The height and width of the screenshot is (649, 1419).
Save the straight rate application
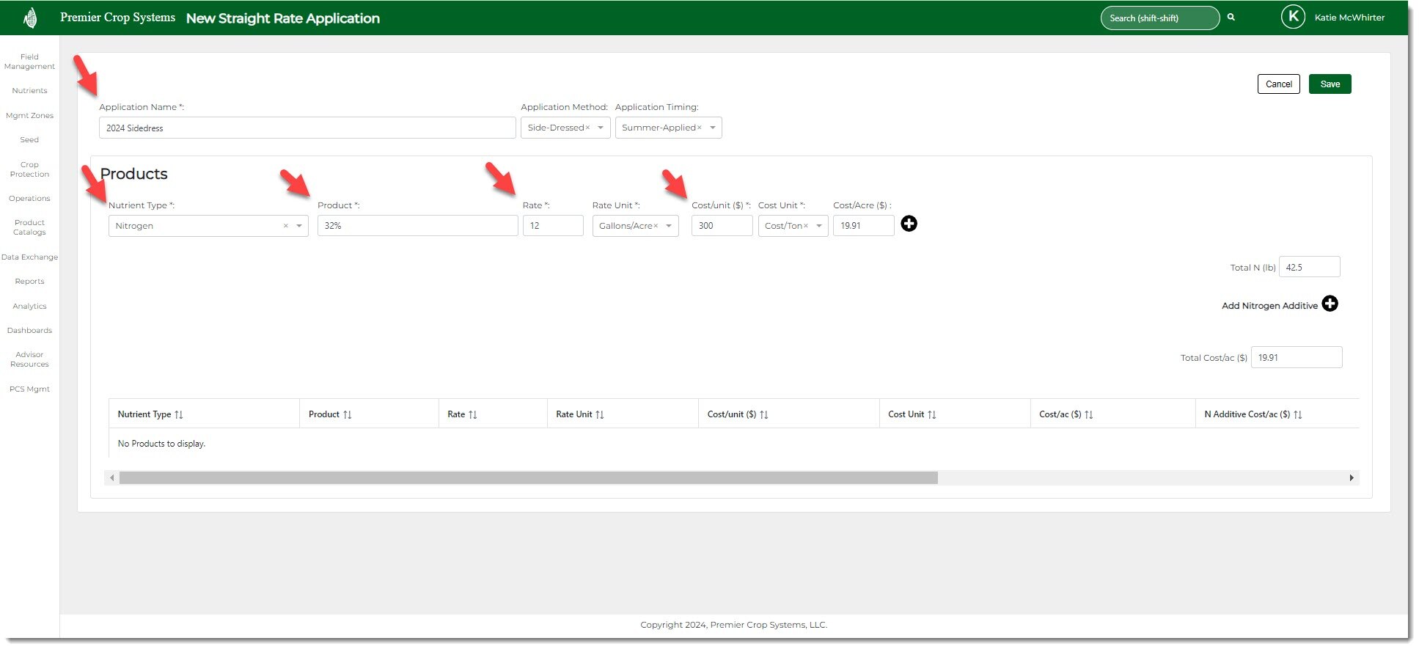pos(1329,84)
